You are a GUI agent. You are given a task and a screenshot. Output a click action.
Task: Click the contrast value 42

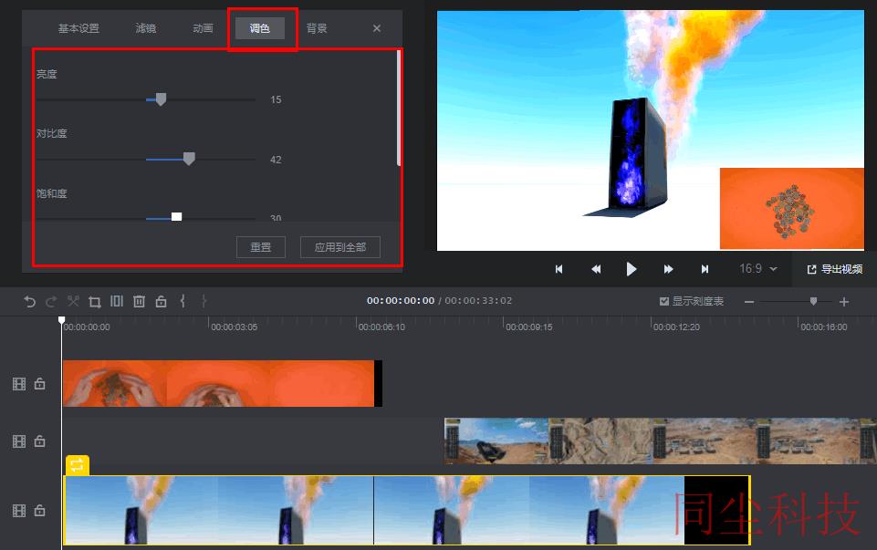tap(276, 160)
